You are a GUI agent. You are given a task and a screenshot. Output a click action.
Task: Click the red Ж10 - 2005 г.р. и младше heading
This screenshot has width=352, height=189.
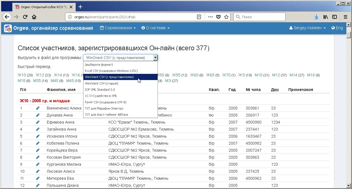45,101
